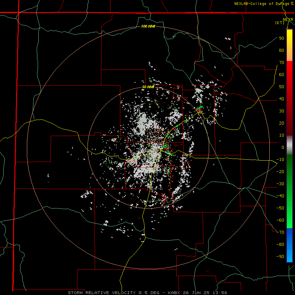
Task: Click the 90 label on velocity scale
Action: (282, 38)
